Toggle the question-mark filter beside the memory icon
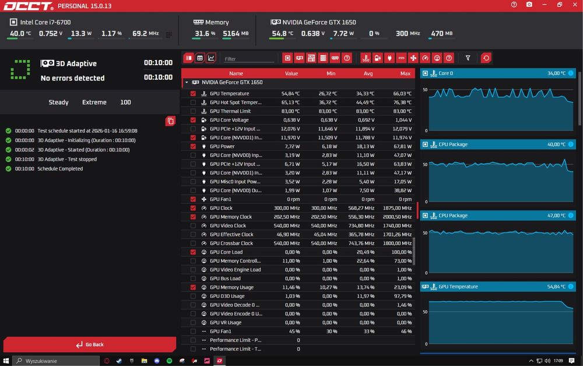This screenshot has width=583, height=366. click(x=347, y=58)
